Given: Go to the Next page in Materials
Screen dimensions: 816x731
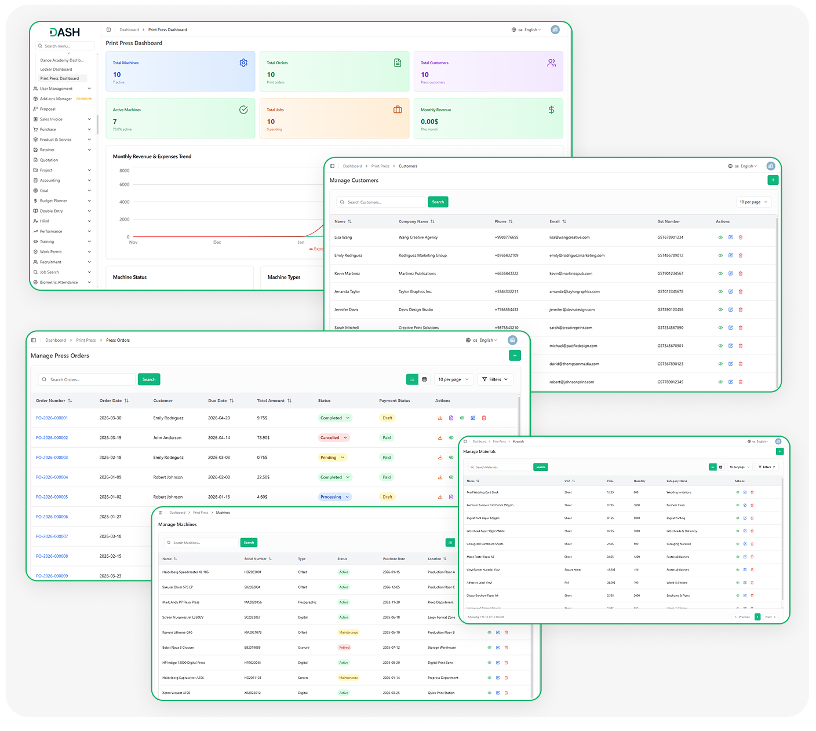Looking at the screenshot, I should (x=770, y=617).
